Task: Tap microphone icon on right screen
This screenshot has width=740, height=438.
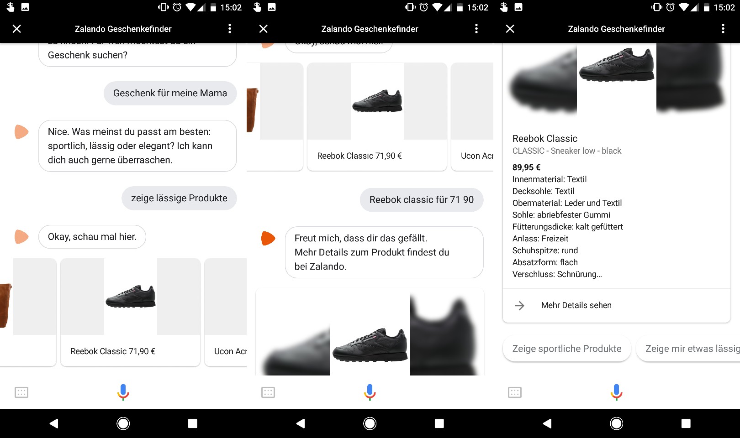Action: tap(617, 392)
